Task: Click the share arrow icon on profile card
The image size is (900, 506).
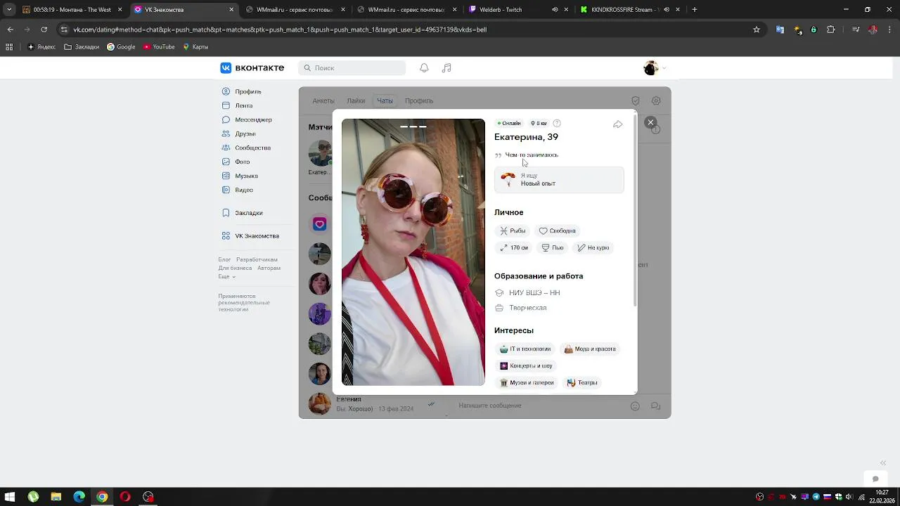Action: [617, 124]
